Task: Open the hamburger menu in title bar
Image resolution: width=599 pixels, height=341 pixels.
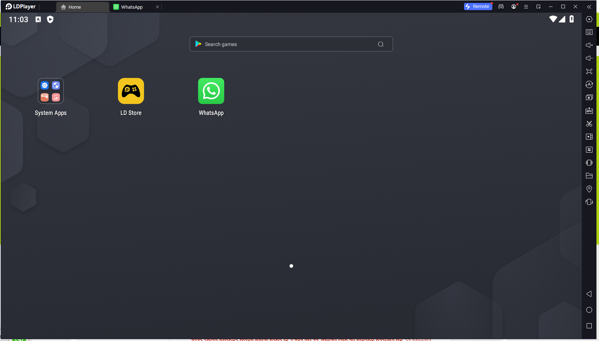Action: coord(526,7)
